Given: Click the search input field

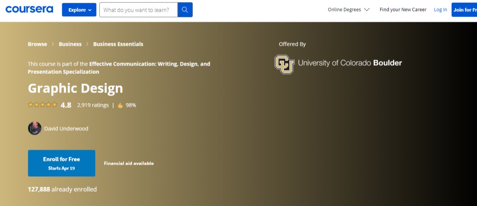Looking at the screenshot, I should coord(139,10).
